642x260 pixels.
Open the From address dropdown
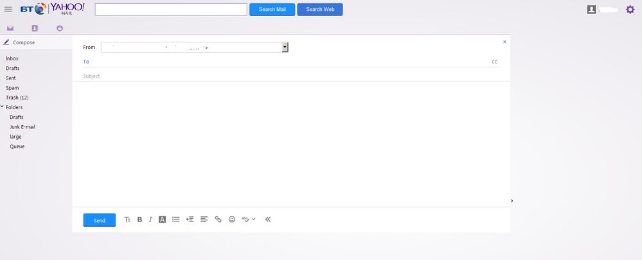[x=285, y=48]
